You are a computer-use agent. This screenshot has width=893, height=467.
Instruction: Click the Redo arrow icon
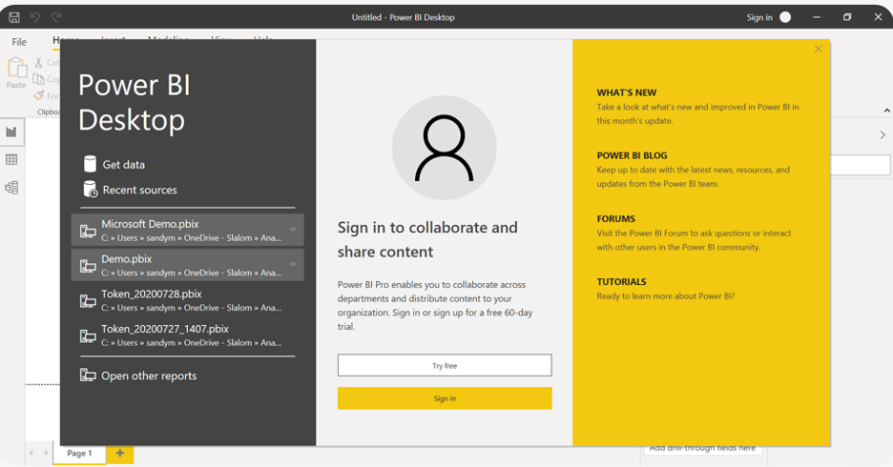coord(56,17)
